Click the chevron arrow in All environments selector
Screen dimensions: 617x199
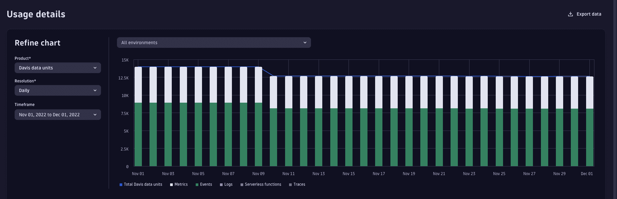click(305, 43)
